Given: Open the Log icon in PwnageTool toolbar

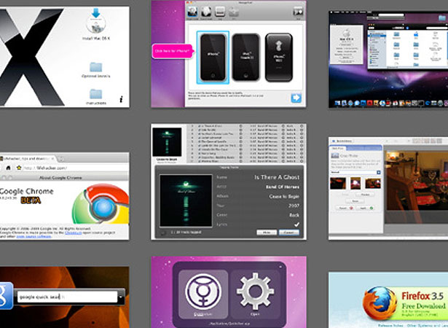Looking at the screenshot, I should pos(220,12).
